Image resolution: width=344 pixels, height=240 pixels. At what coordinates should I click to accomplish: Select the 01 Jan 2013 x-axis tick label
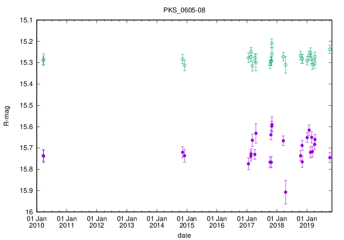point(127,221)
